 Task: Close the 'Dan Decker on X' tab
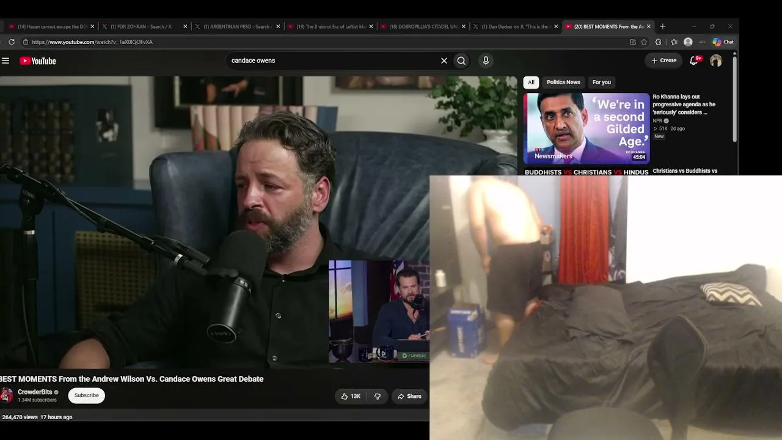tap(556, 26)
